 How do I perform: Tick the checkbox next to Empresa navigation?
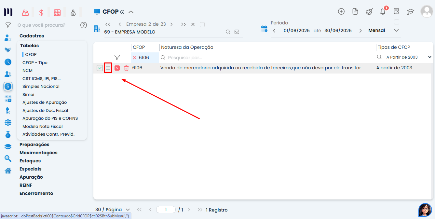[202, 24]
